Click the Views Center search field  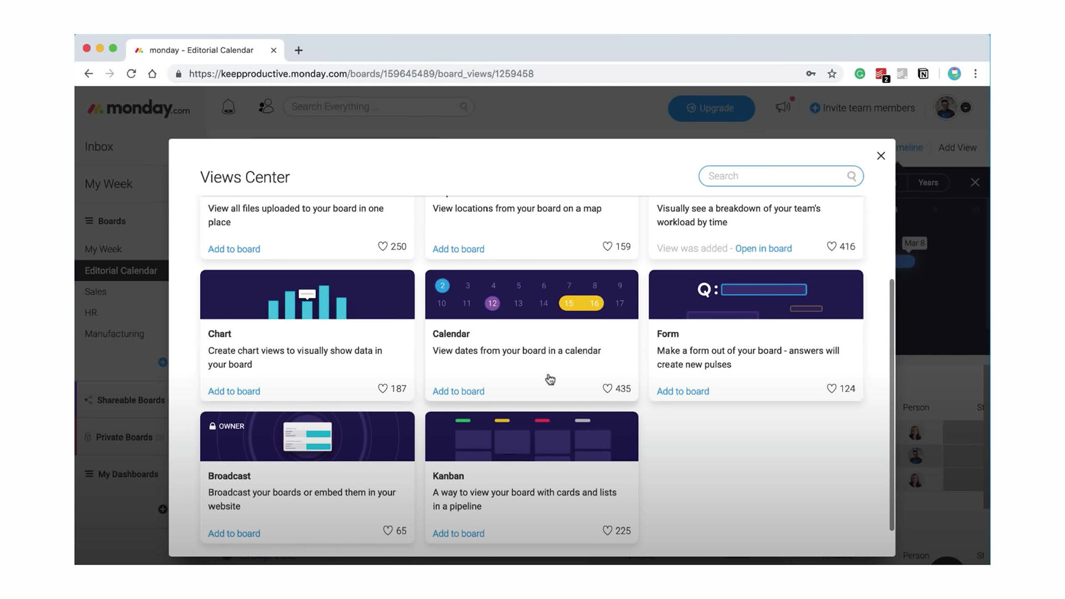coord(780,176)
